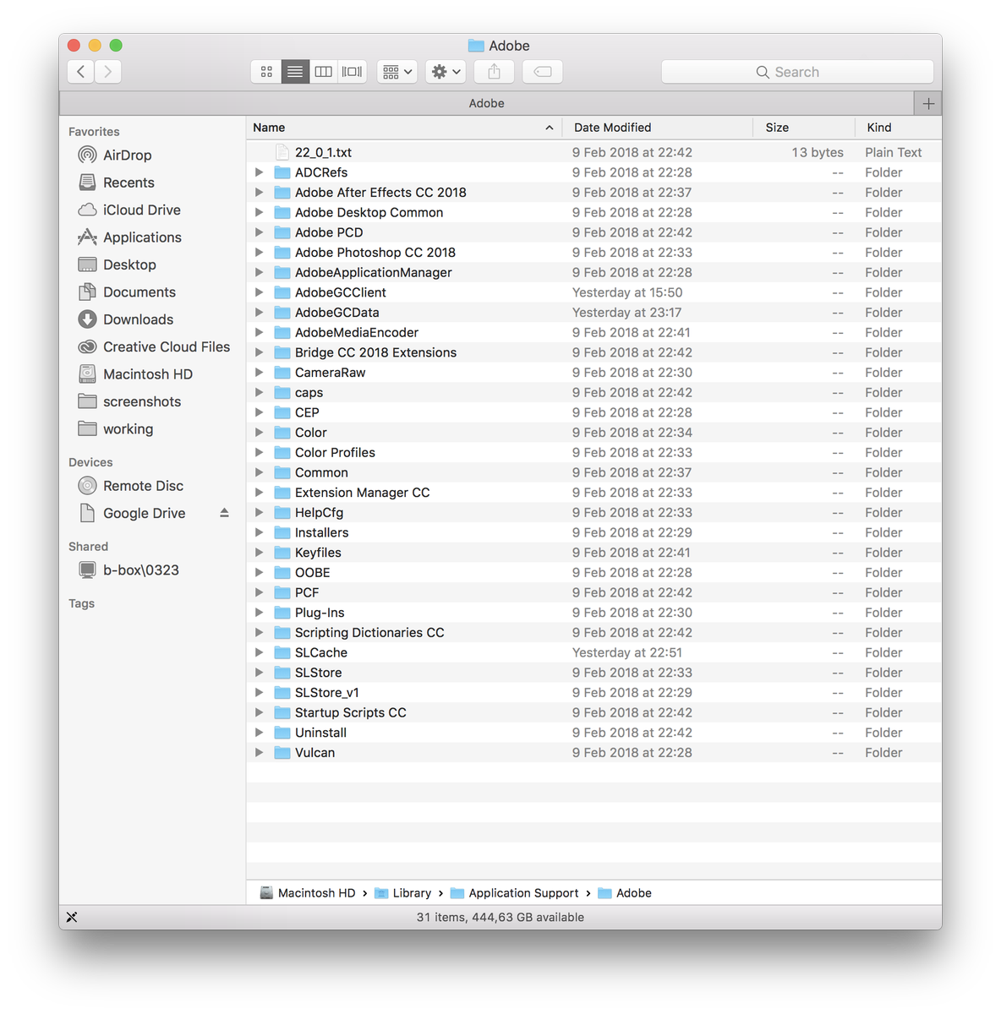This screenshot has width=1001, height=1014.
Task: Expand the AdobeGCClient folder
Action: [x=260, y=292]
